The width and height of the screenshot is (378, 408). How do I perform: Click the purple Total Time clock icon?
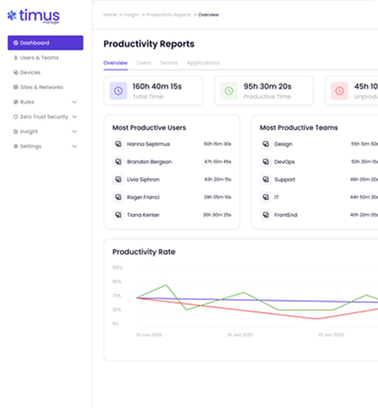118,91
